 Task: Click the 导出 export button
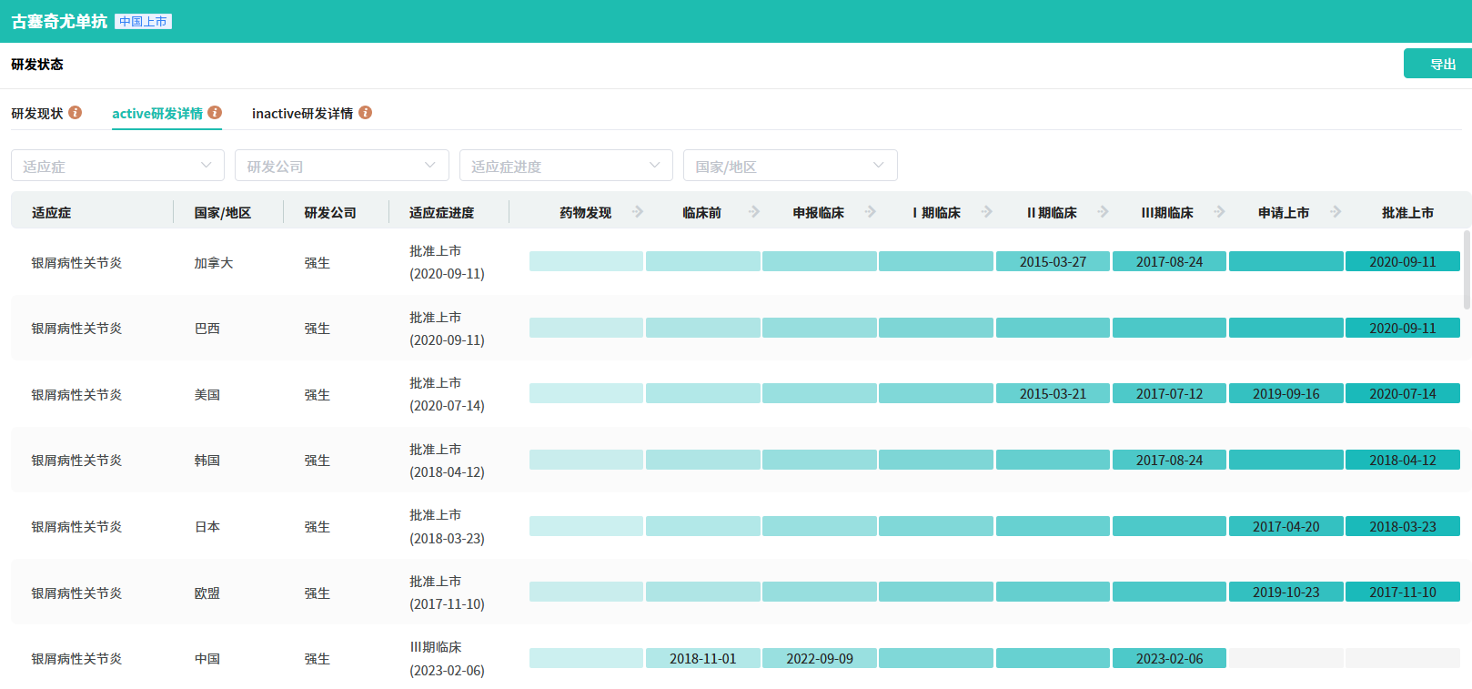pyautogui.click(x=1437, y=64)
